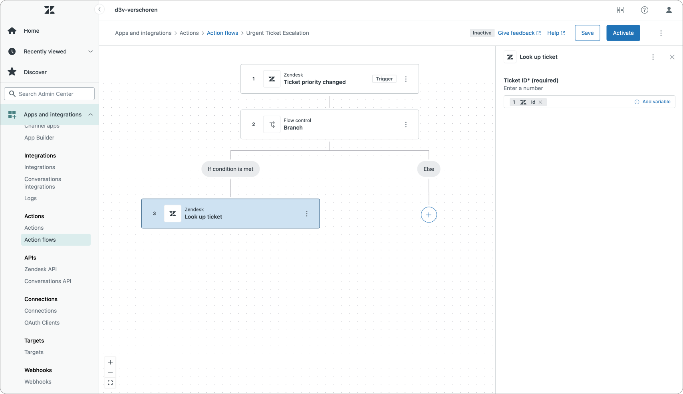The height and width of the screenshot is (394, 683).
Task: Collapse the sidebar with the chevron button
Action: pos(99,9)
